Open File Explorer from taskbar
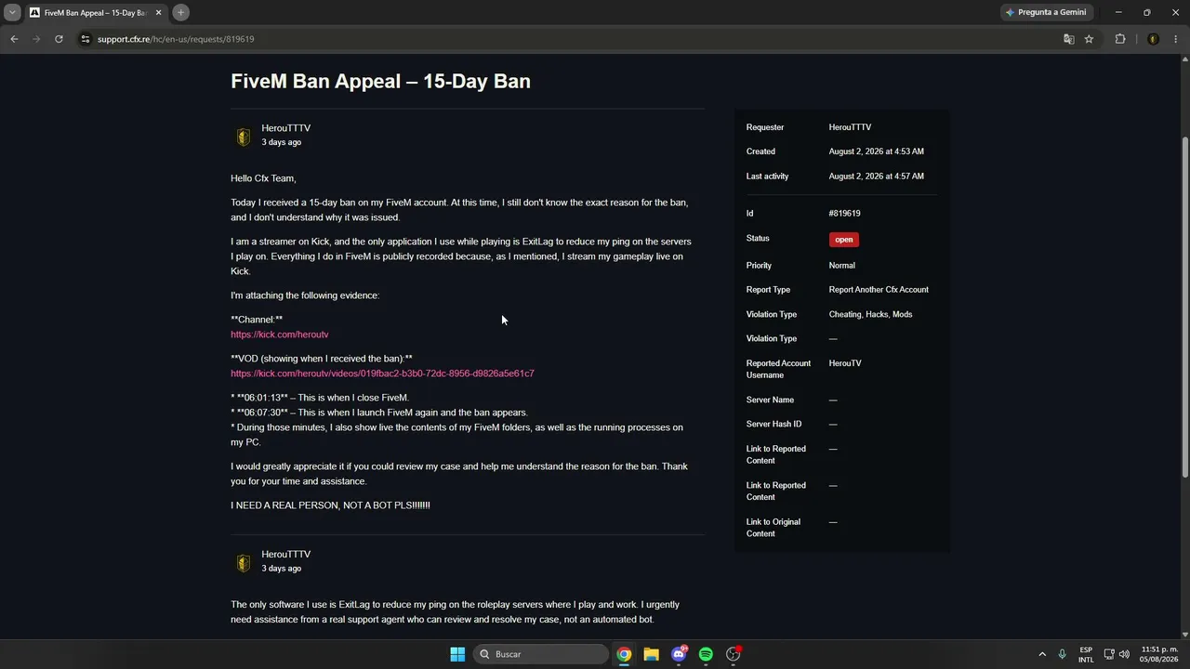1190x669 pixels. [x=651, y=654]
